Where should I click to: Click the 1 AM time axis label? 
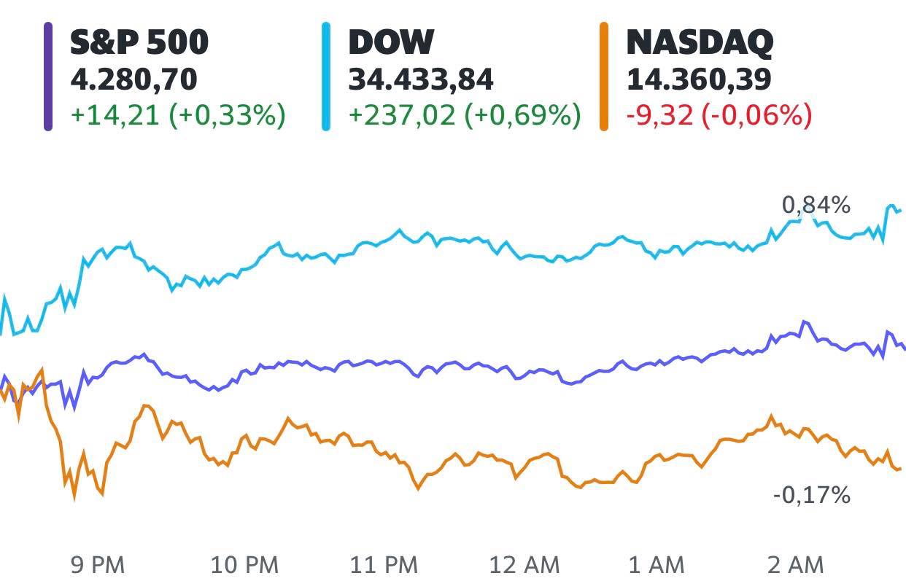click(656, 564)
